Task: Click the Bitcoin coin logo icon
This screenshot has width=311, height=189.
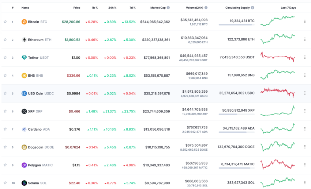Action: pyautogui.click(x=24, y=22)
